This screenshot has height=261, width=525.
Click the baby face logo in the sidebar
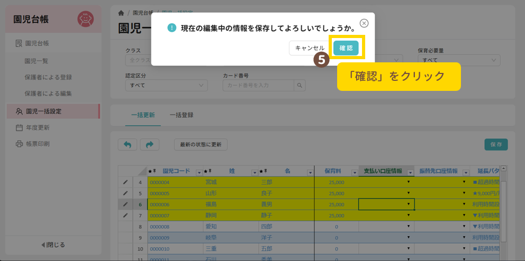point(85,19)
